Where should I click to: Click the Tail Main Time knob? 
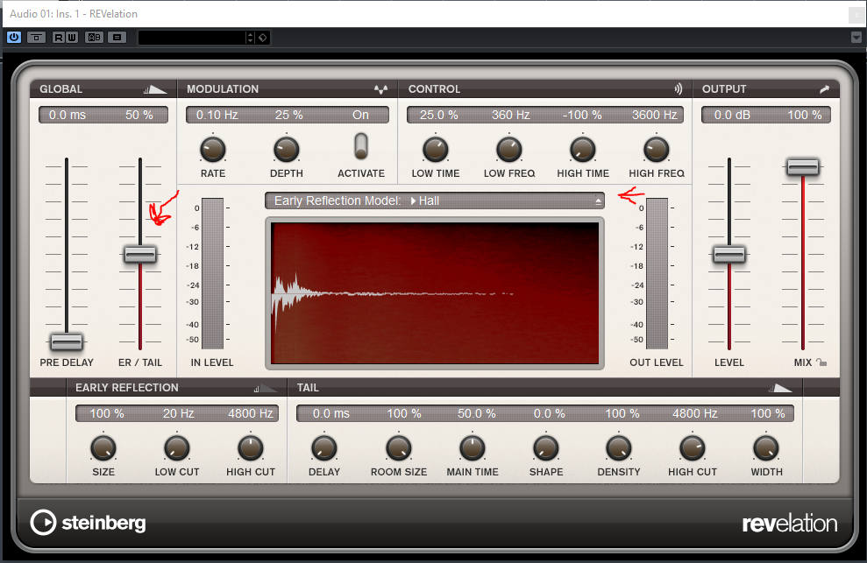coord(473,448)
